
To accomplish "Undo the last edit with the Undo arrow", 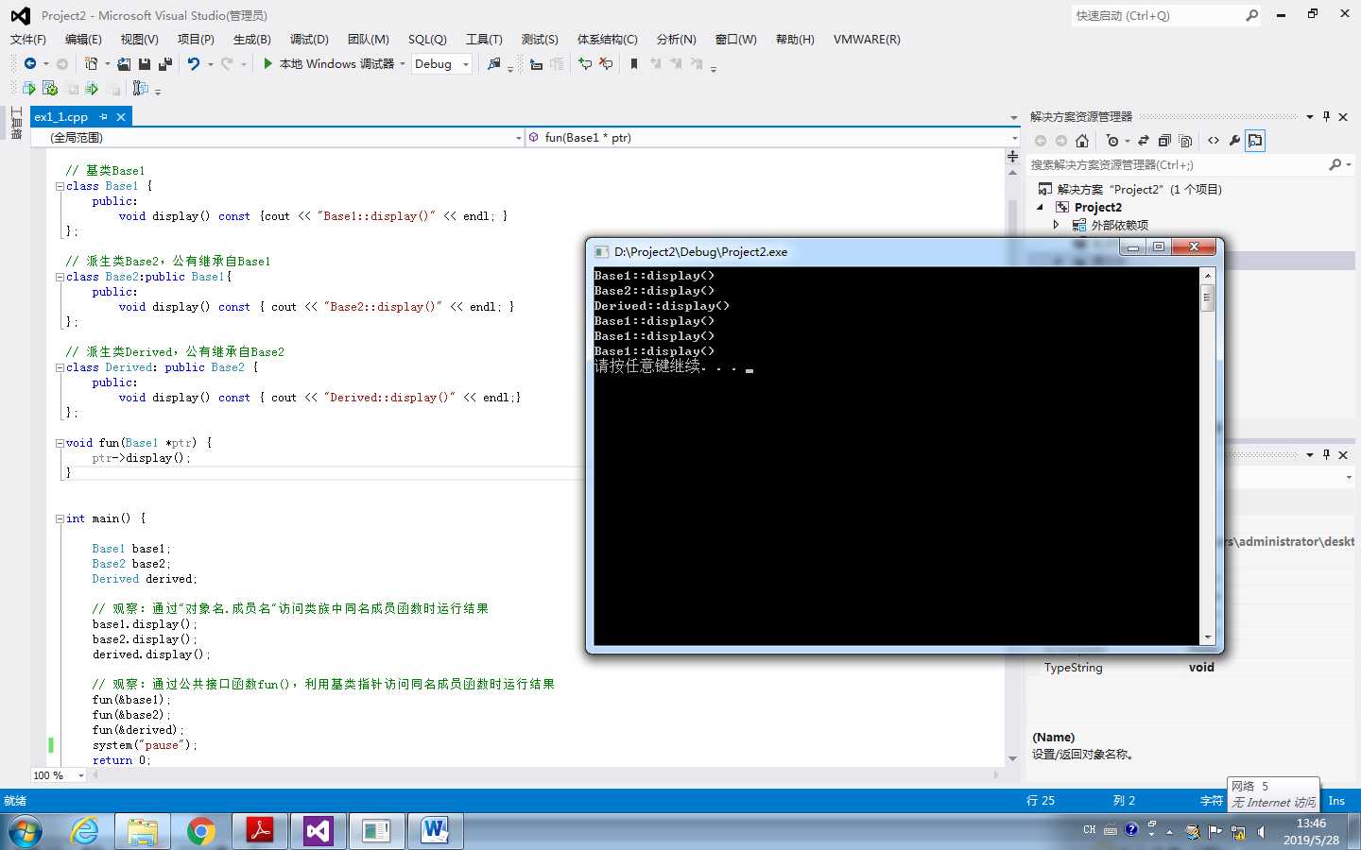I will (x=194, y=63).
